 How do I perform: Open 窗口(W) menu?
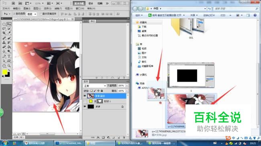coord(80,8)
